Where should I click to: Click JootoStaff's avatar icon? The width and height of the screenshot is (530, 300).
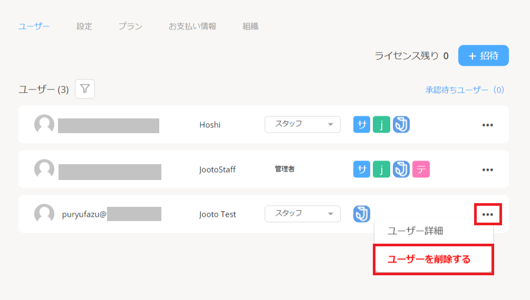pos(44,169)
